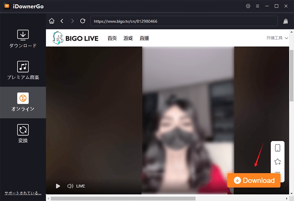The image size is (294, 201).
Task: Open the mobile phone icon panel
Action: pyautogui.click(x=278, y=148)
